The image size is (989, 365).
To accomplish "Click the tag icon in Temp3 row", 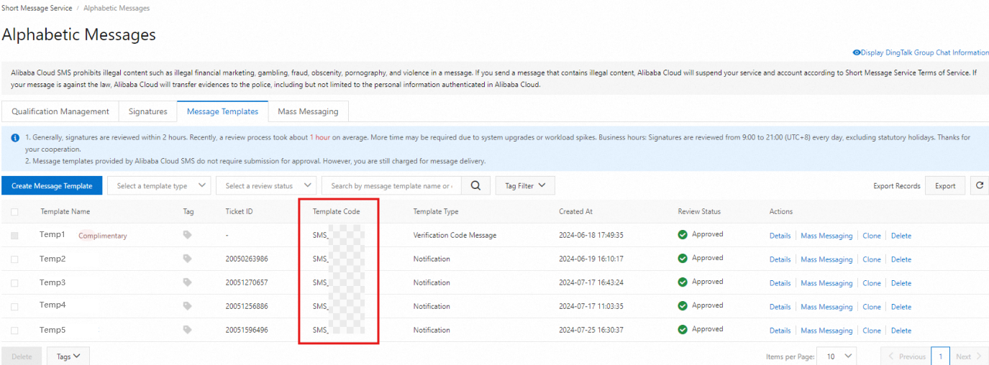I will click(x=188, y=282).
